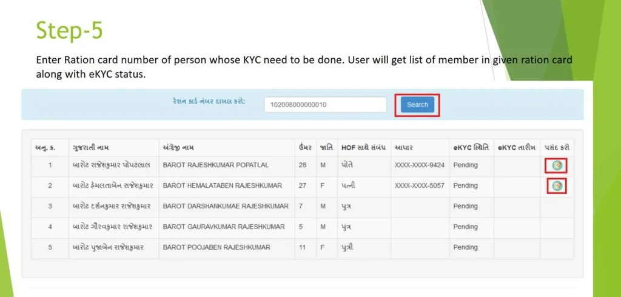Click gender M in Popatlal row
Image resolution: width=621 pixels, height=297 pixels.
[x=323, y=165]
